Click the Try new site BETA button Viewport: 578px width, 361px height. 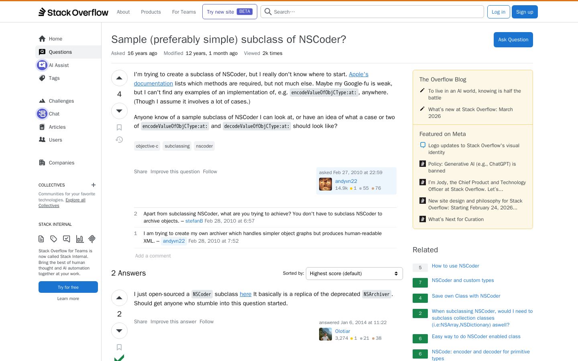[230, 12]
